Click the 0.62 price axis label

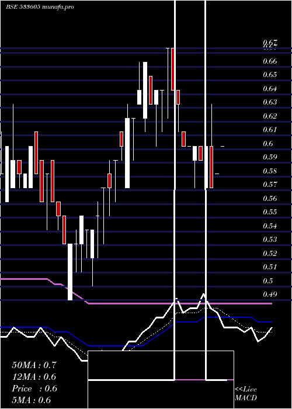[270, 116]
